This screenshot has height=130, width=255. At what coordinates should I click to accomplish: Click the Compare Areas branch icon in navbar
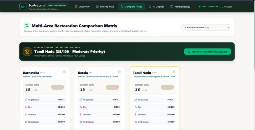click(122, 7)
